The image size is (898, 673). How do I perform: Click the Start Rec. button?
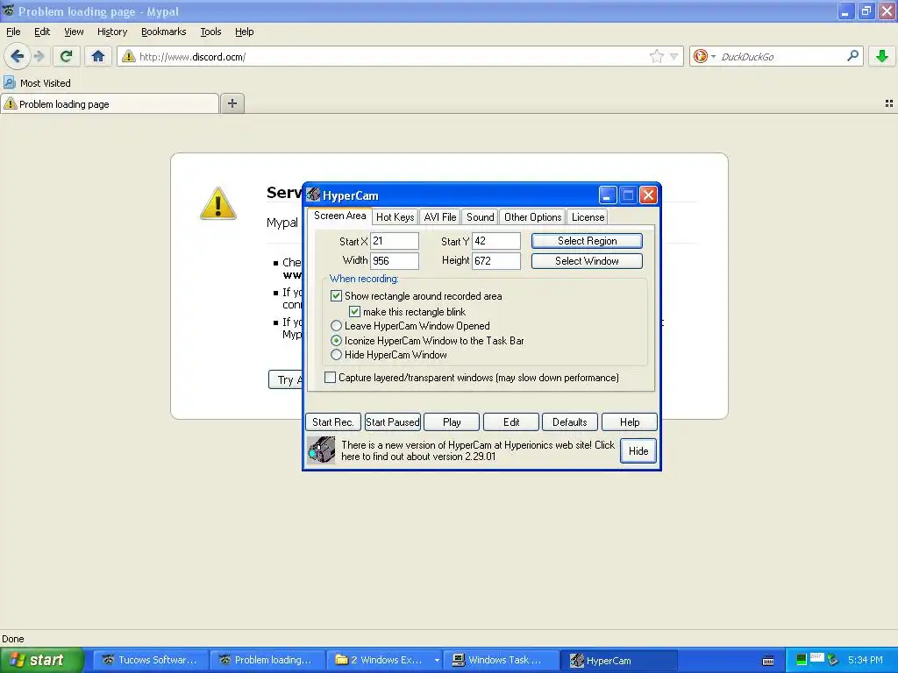(x=332, y=422)
